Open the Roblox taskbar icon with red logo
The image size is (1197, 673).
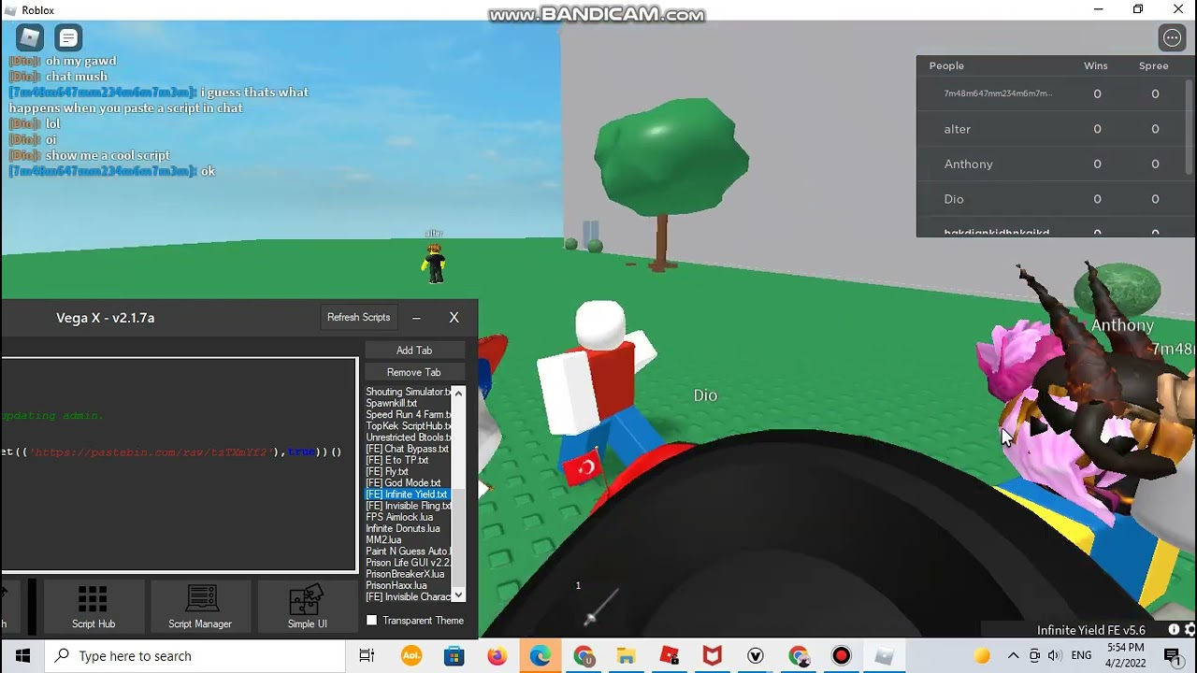[670, 656]
